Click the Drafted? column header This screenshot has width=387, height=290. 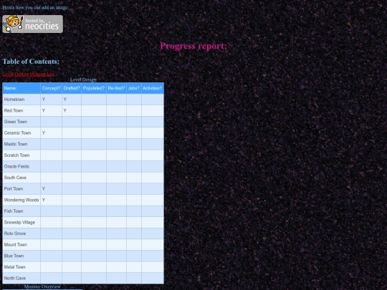tap(72, 88)
